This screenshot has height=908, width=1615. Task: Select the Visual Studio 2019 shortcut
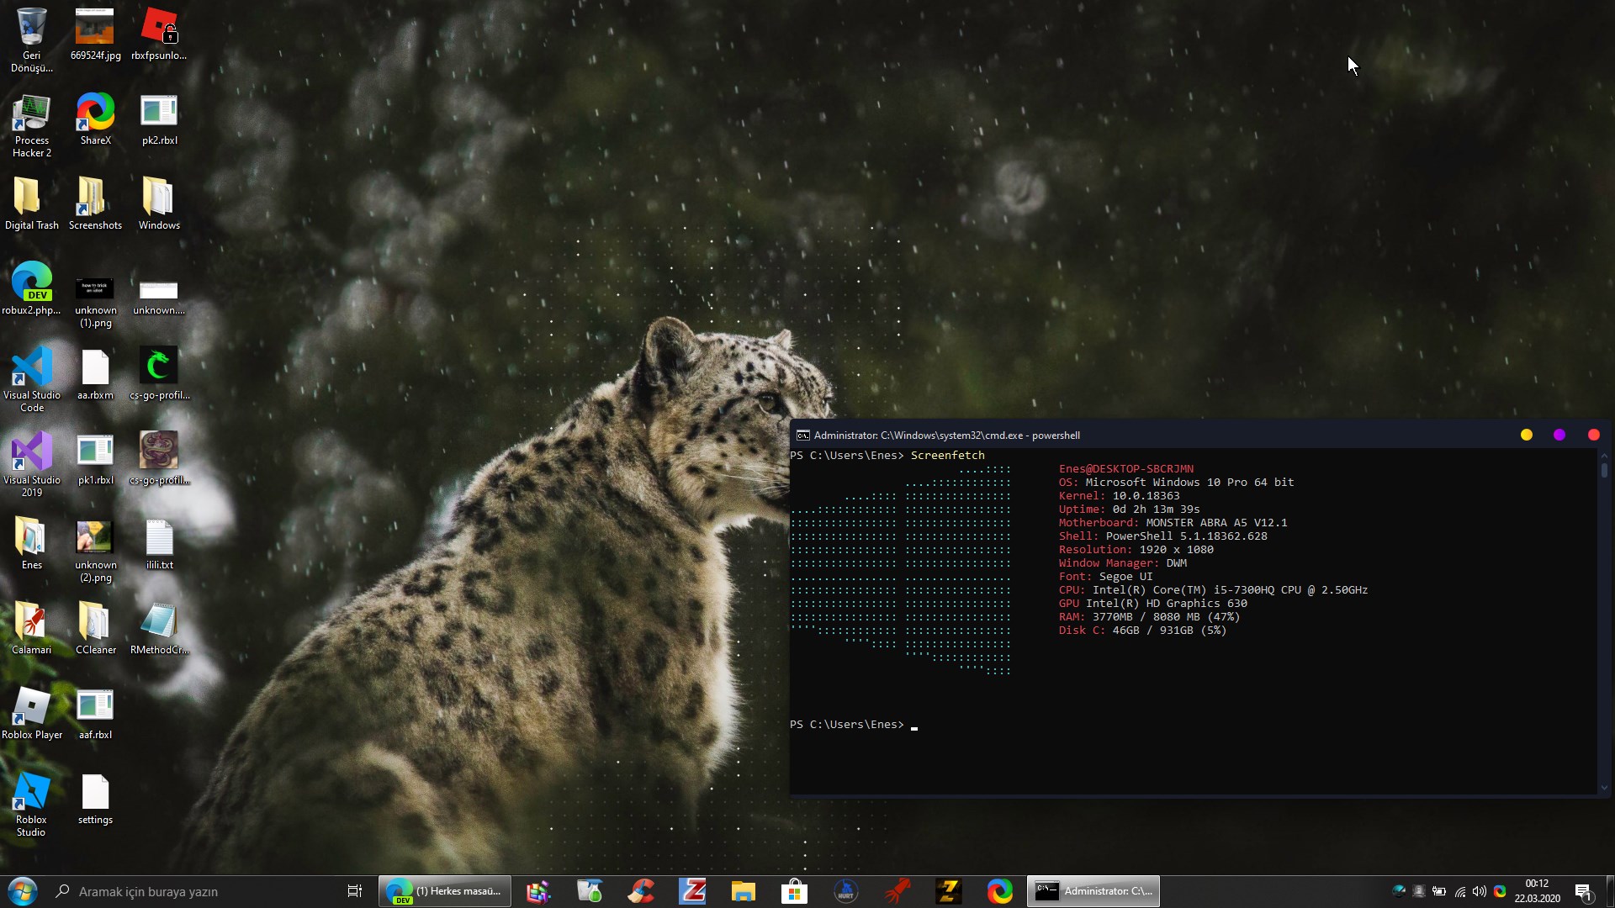(31, 452)
